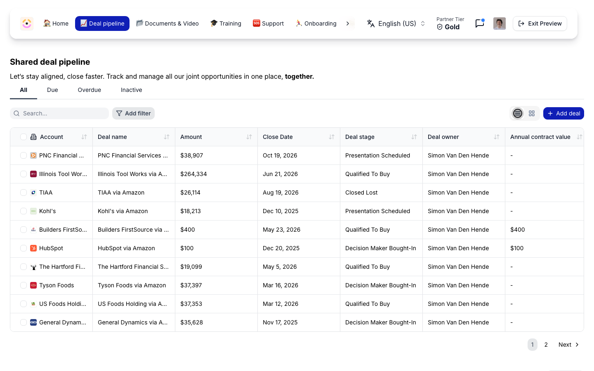The image size is (594, 371).
Task: Open the chat messages icon
Action: [479, 23]
